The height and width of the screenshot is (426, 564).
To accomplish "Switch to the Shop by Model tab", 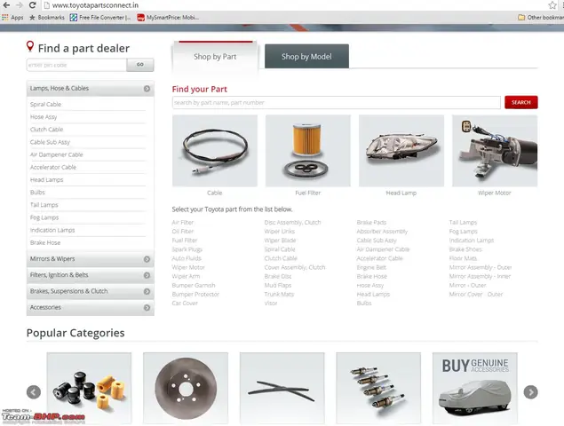I will [x=306, y=57].
